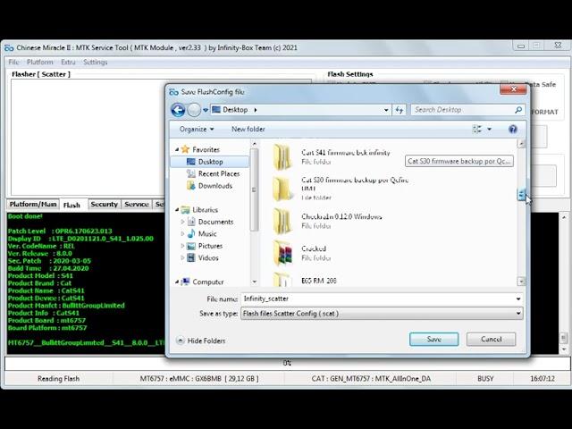Click the Forward navigation arrow in dialog

(x=194, y=110)
